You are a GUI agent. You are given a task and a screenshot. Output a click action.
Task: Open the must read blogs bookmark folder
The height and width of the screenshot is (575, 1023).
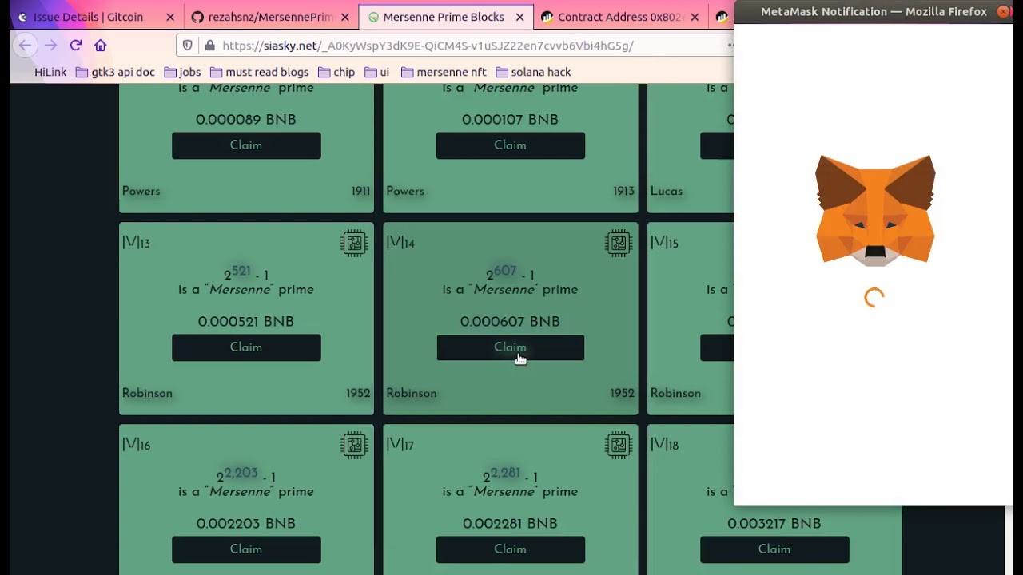point(259,72)
